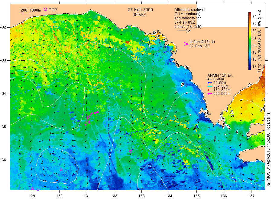The image size is (272, 200).
Task: Click the temperature colorbar scale
Action: 250,41
